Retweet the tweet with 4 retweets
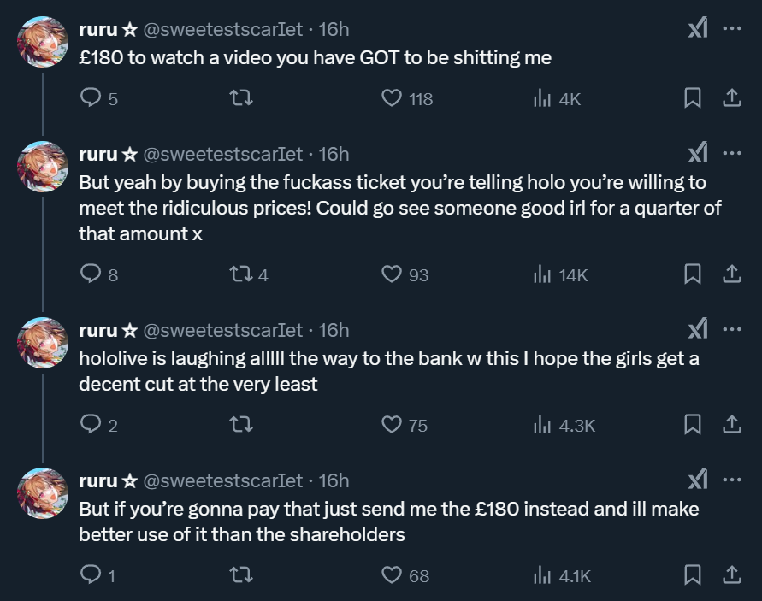 (x=242, y=274)
